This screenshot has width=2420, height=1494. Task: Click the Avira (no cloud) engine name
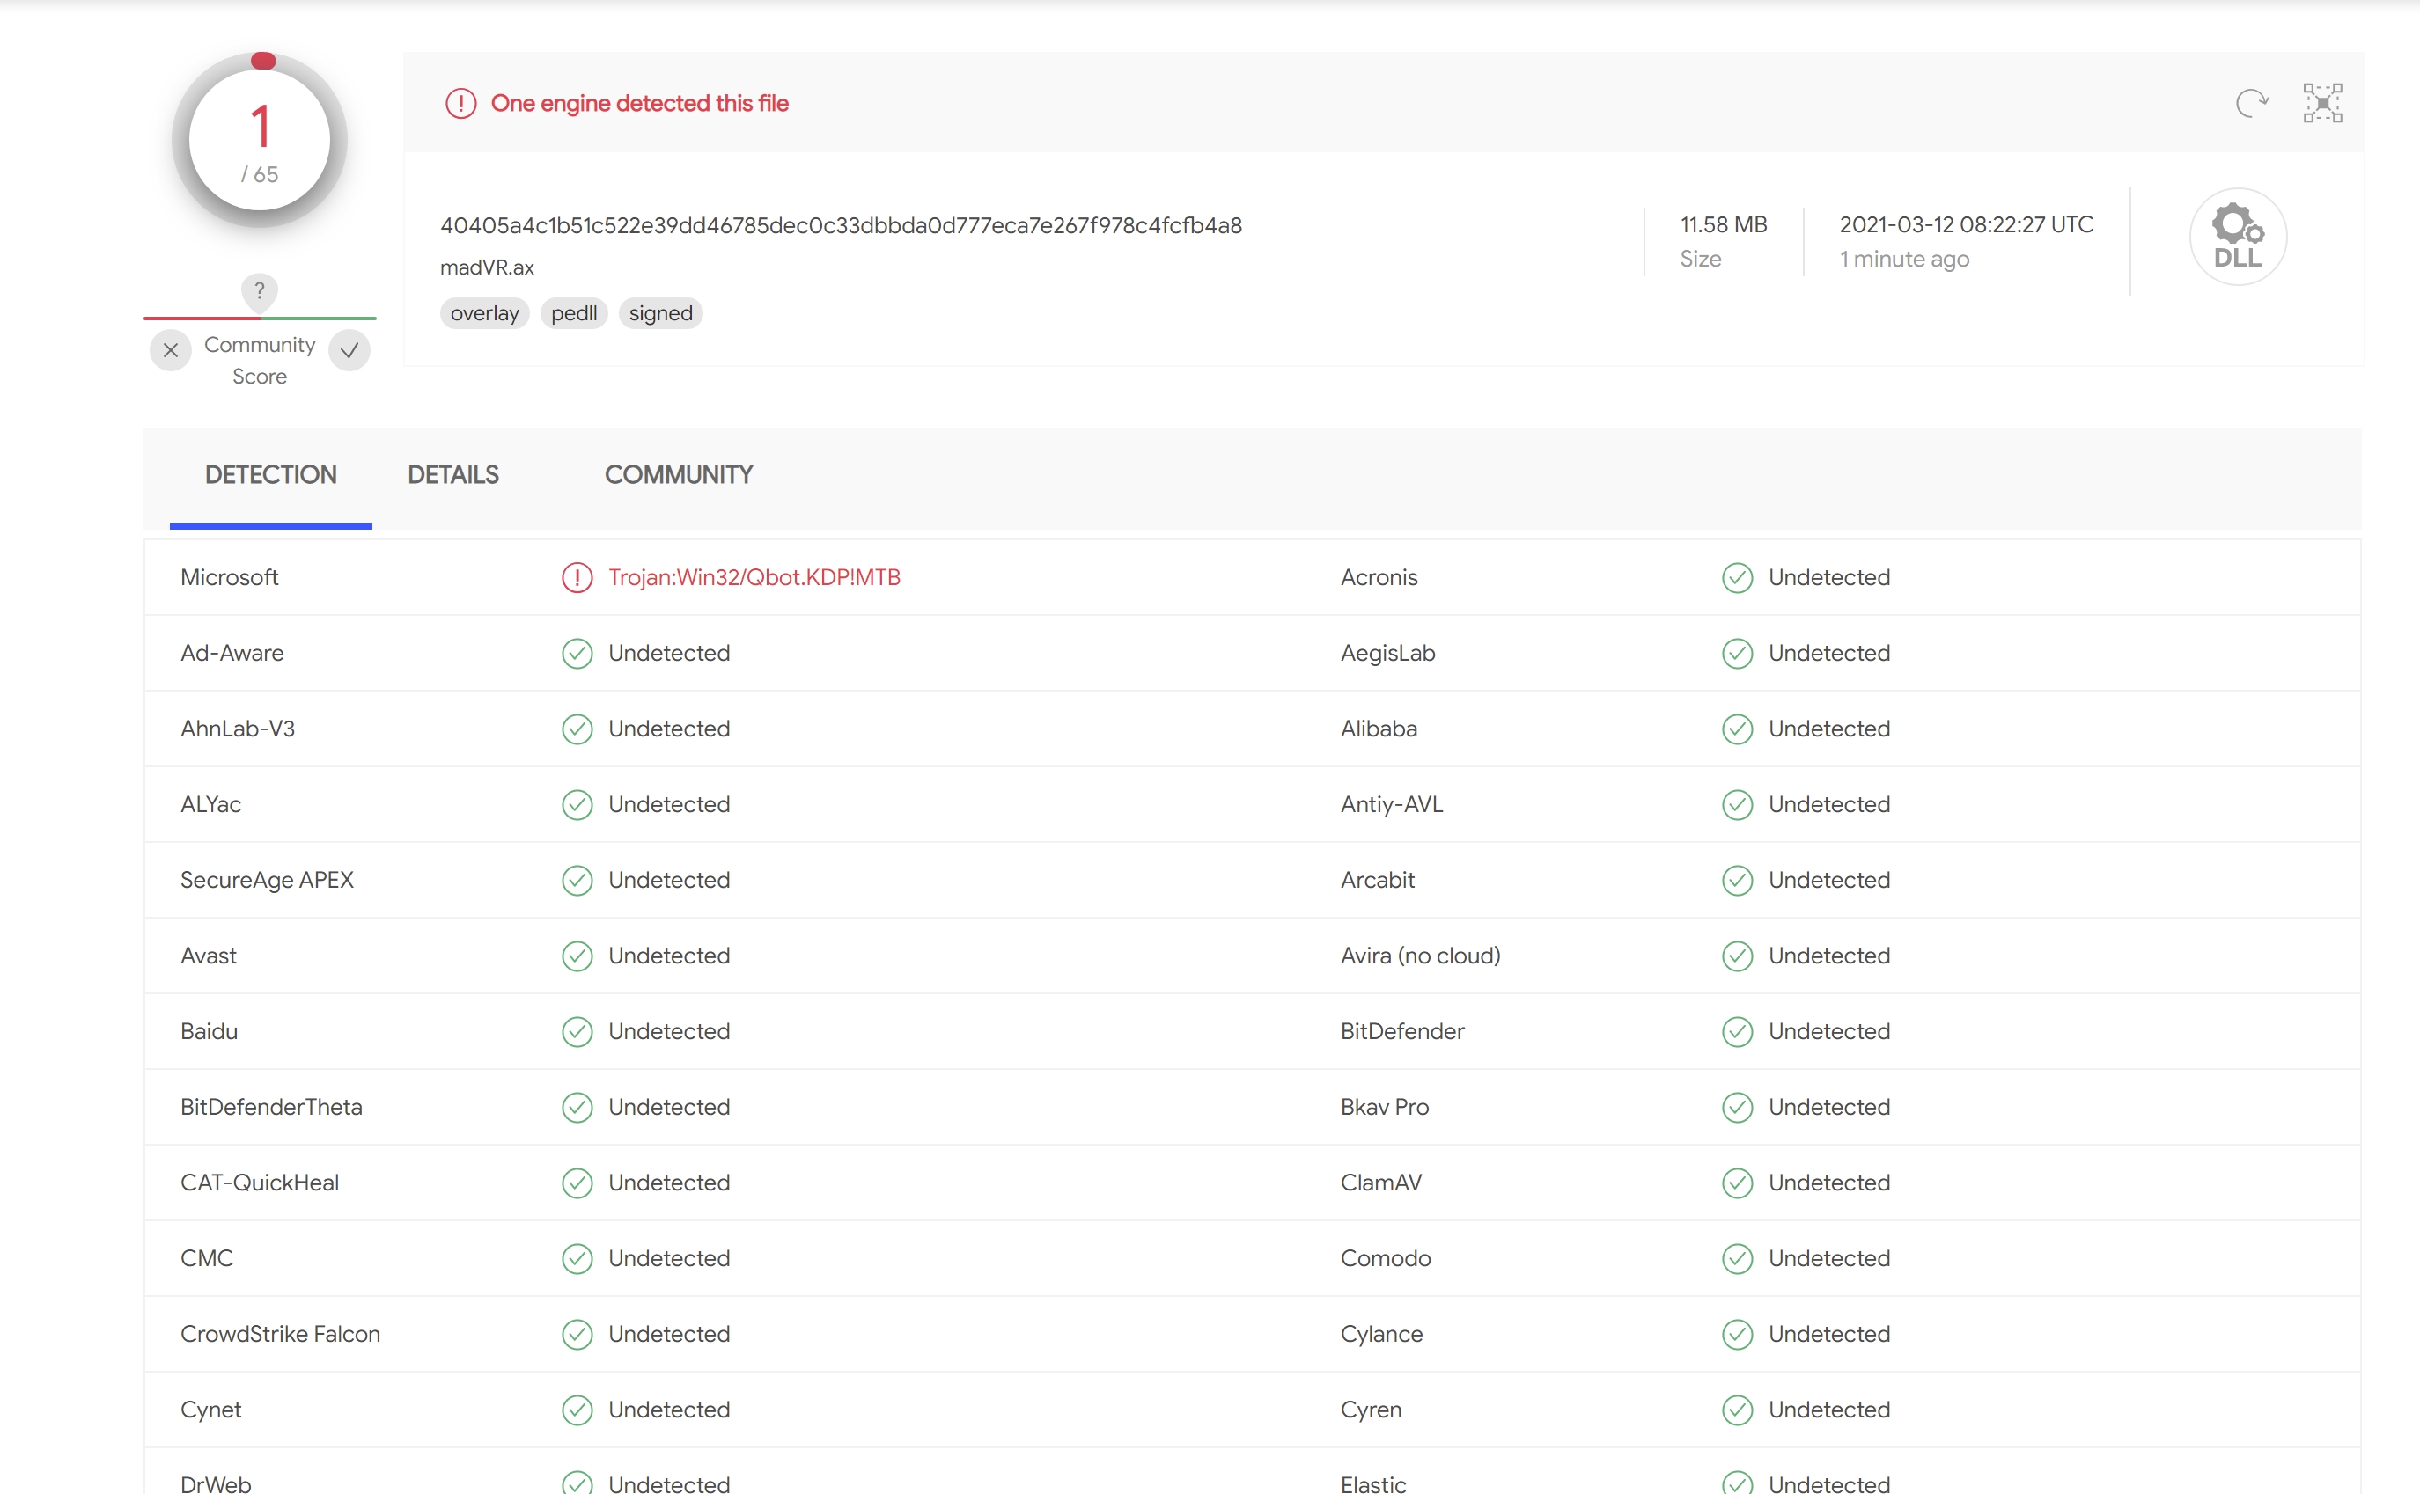[1420, 956]
